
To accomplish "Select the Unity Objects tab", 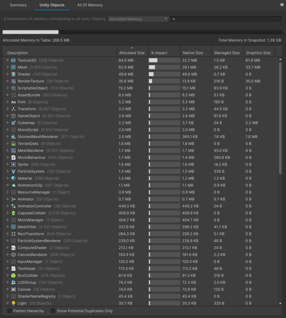I will click(x=52, y=5).
